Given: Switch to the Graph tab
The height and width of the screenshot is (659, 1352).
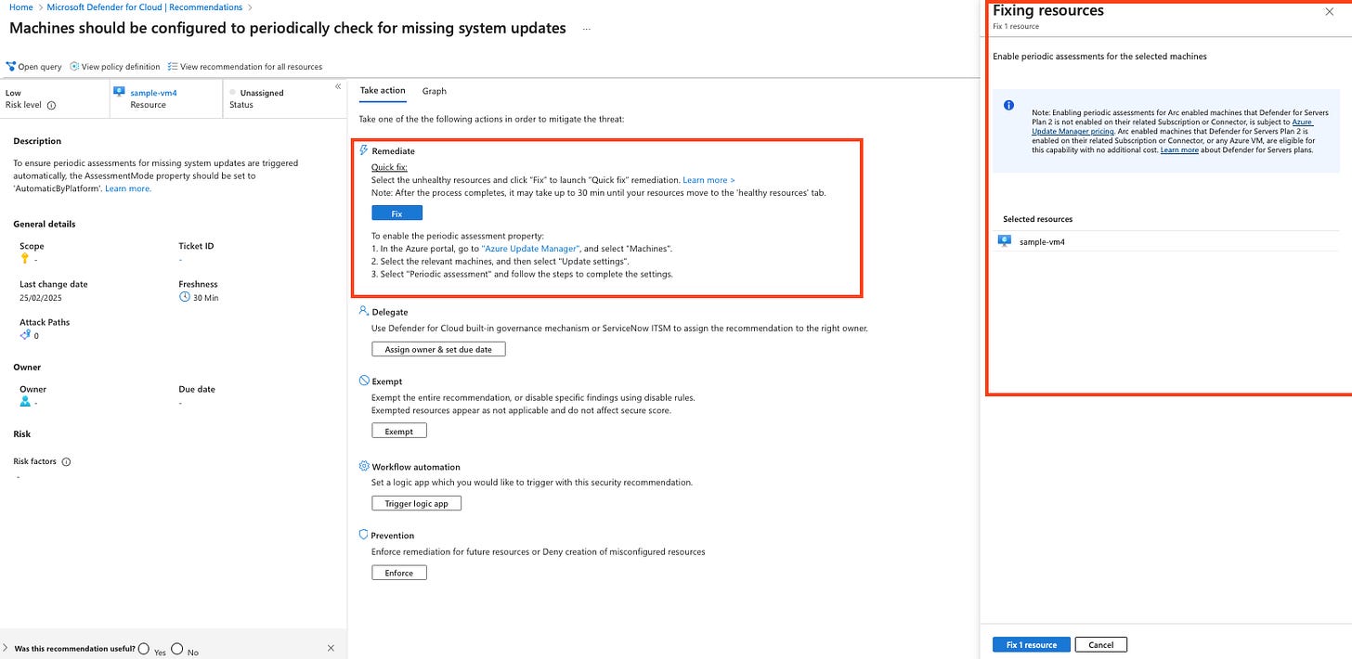Looking at the screenshot, I should (x=434, y=91).
